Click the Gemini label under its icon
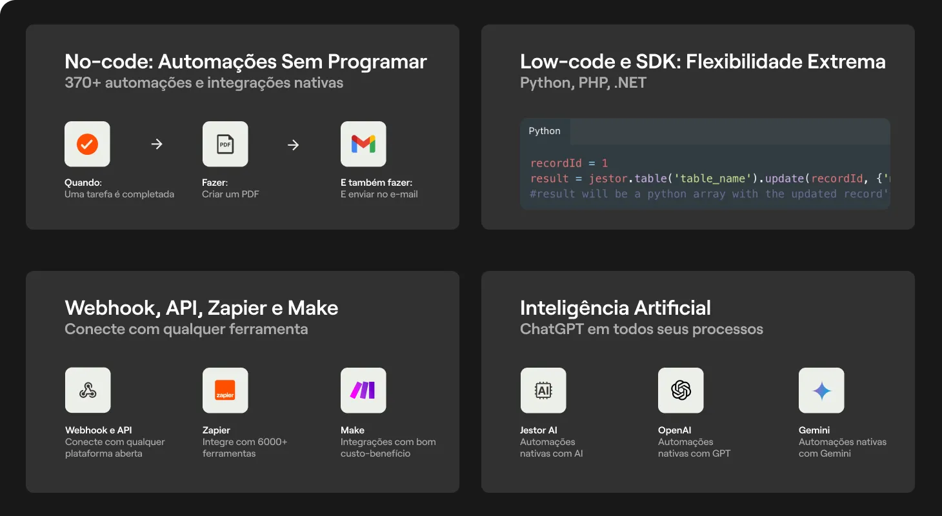The width and height of the screenshot is (942, 516). coord(814,430)
